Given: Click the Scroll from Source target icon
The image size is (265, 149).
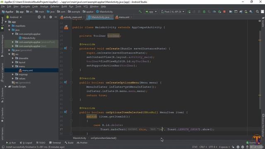Looking at the screenshot, I should pos(39,17).
